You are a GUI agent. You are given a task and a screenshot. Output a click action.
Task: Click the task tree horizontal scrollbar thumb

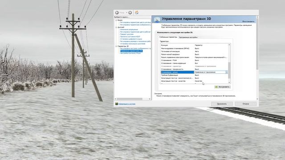coord(130,99)
